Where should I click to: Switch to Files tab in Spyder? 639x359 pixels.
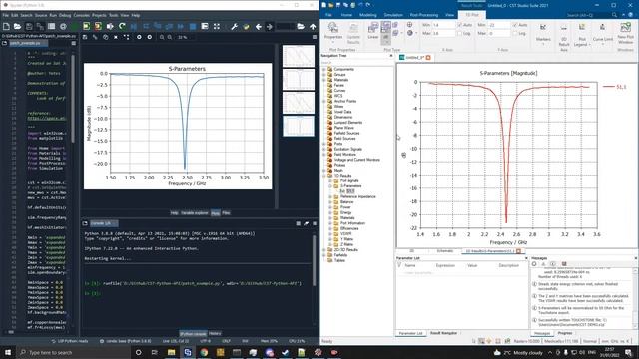226,212
